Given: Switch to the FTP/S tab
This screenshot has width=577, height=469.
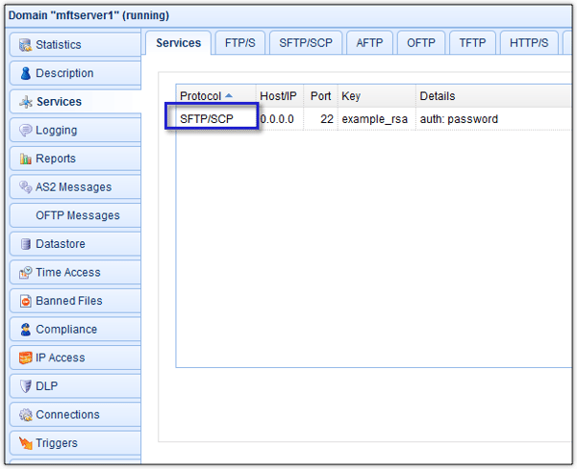Looking at the screenshot, I should pos(239,43).
